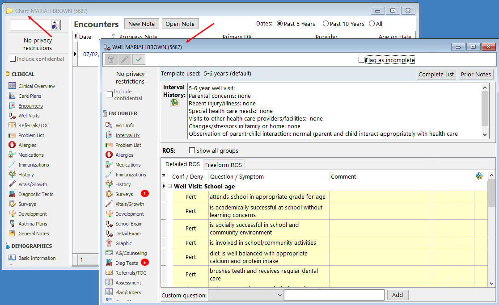Viewport: 499px width, 305px height.
Task: Open Well Visits in Chart sidebar
Action: tap(29, 116)
